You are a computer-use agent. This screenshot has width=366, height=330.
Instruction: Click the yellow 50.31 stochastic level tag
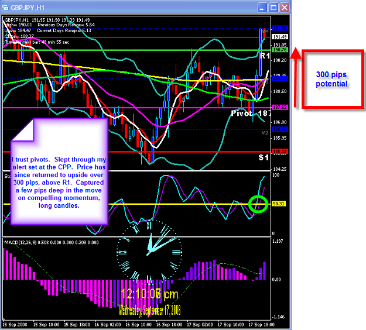(x=279, y=204)
